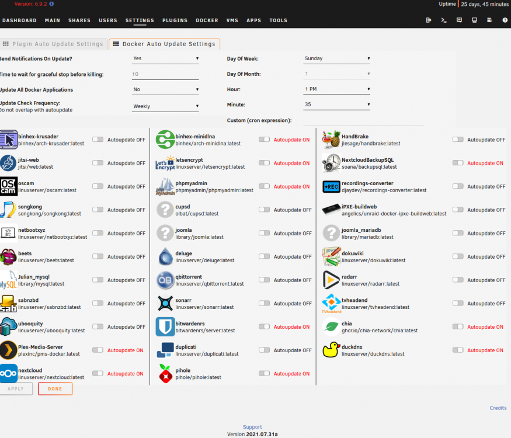Open the DOCKER menu
The width and height of the screenshot is (511, 438).
(x=207, y=20)
